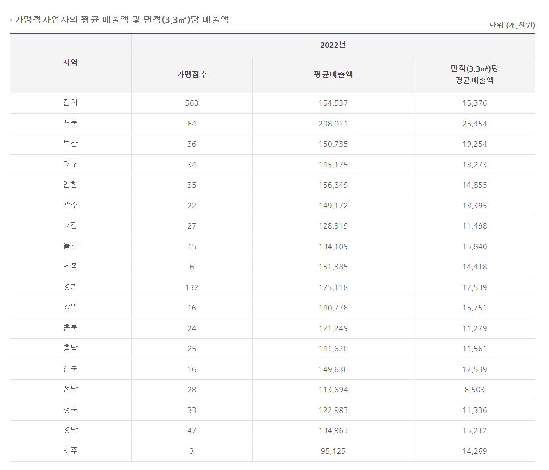
Task: Click the 울산 per-area value 15,840
Action: point(474,246)
